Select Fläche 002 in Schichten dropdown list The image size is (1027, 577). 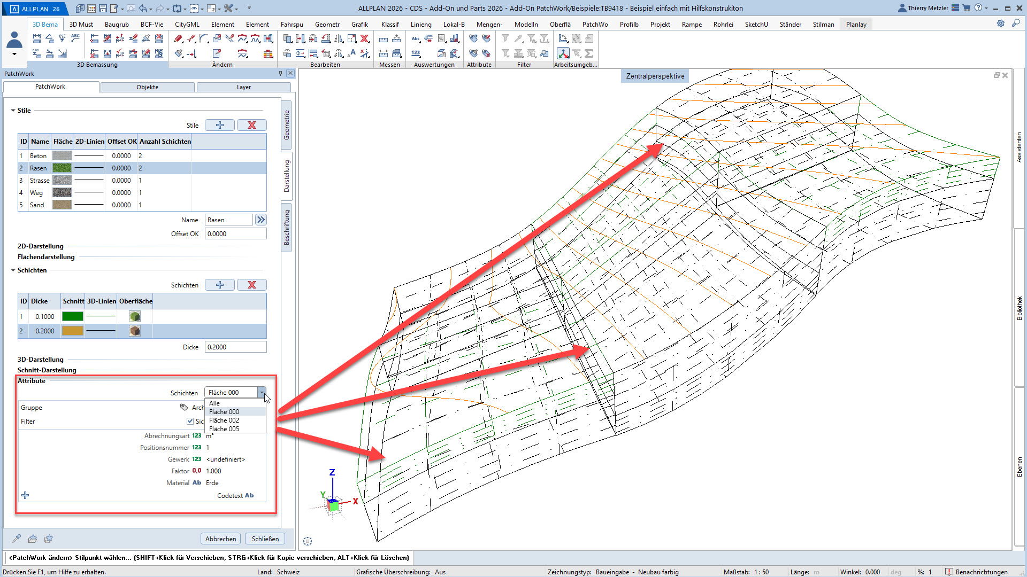(224, 420)
